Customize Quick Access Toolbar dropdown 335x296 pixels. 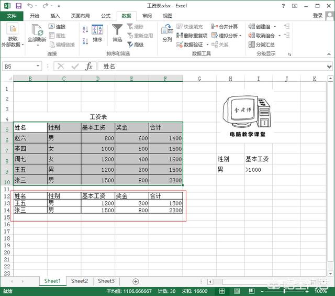[59, 6]
